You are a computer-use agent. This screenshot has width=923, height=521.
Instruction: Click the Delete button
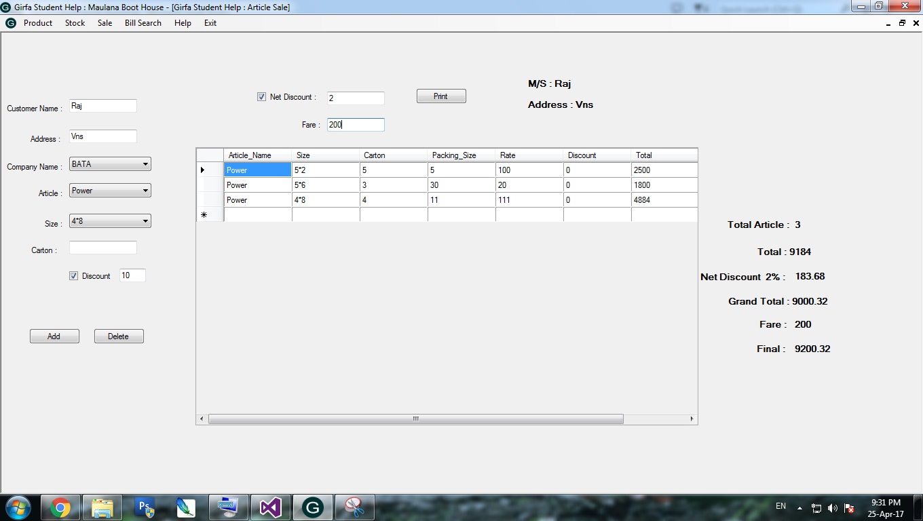click(x=119, y=336)
